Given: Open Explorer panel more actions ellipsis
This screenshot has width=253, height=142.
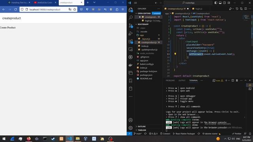Looking at the screenshot, I should point(159,9).
